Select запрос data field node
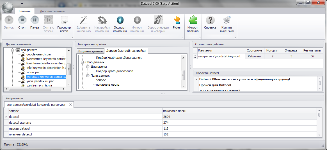The height and width of the screenshot is (150, 327). coord(101,80)
